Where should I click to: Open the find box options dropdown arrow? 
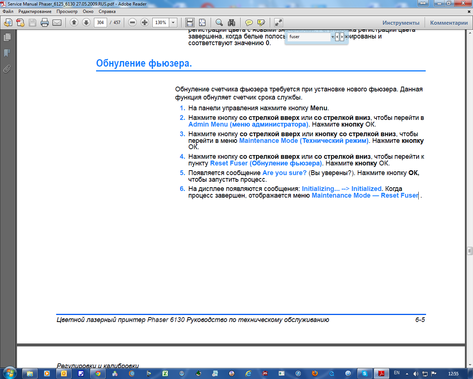click(333, 37)
